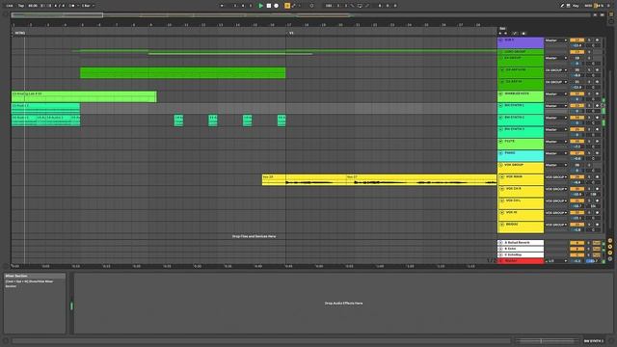This screenshot has width=617, height=347.
Task: Click the Link button
Action: [10, 6]
